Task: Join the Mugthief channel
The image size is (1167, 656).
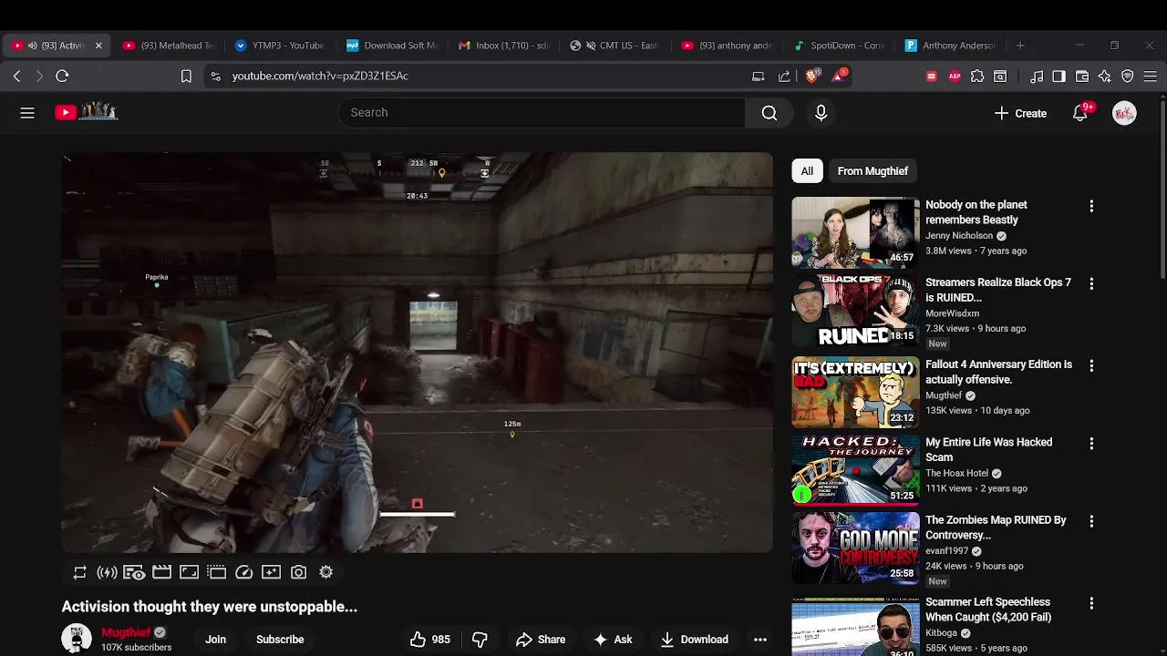Action: (x=215, y=640)
